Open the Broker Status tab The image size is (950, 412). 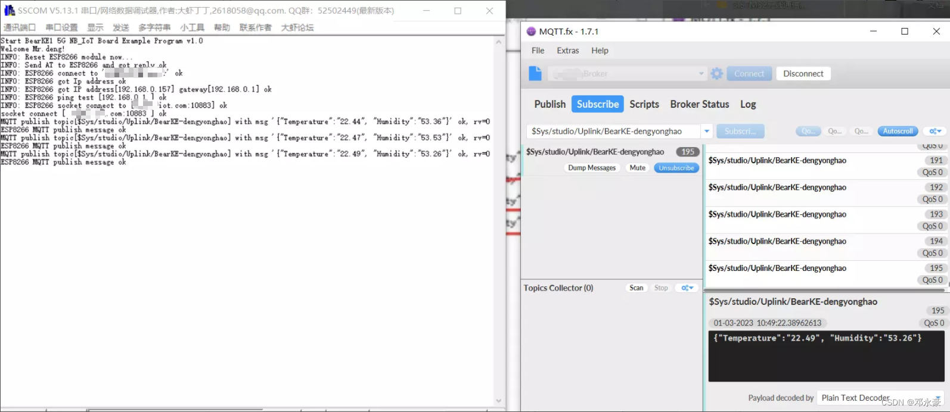(700, 104)
